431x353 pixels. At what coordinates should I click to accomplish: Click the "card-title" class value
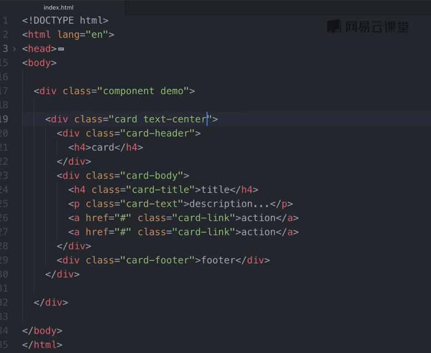coord(160,190)
